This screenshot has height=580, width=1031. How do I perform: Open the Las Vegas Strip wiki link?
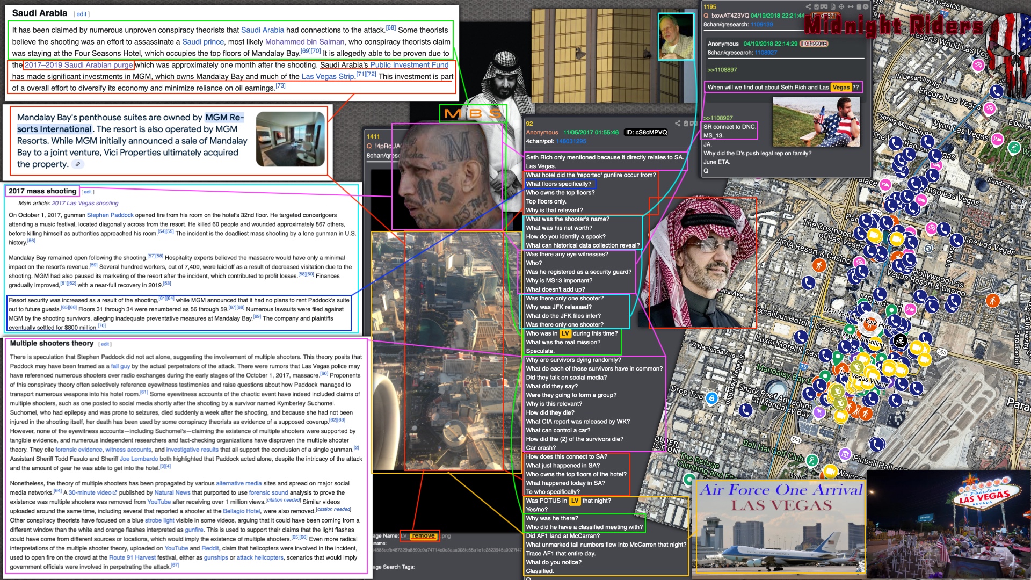(x=328, y=76)
